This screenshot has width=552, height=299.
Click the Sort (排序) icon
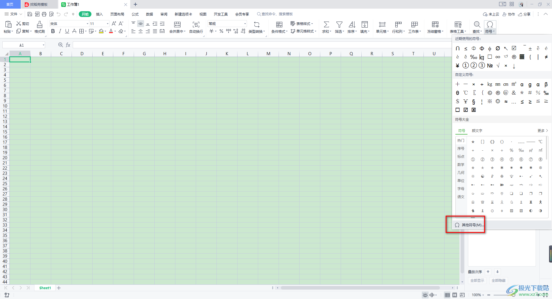(x=352, y=24)
